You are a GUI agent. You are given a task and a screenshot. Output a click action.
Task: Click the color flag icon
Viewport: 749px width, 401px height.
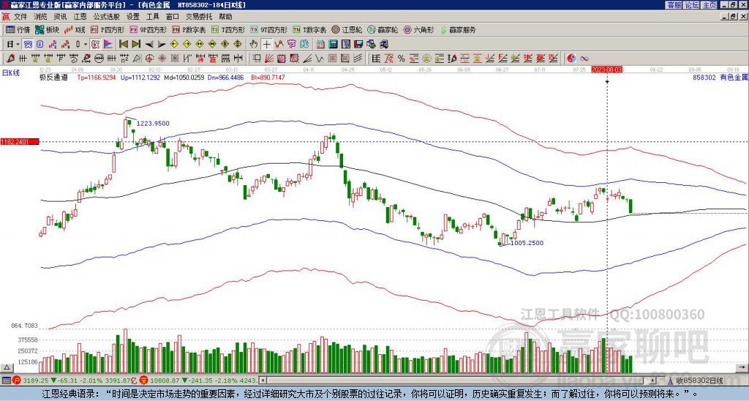click(108, 45)
